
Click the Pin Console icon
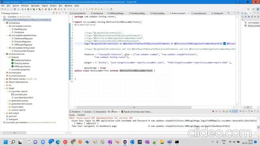[x=240, y=112]
